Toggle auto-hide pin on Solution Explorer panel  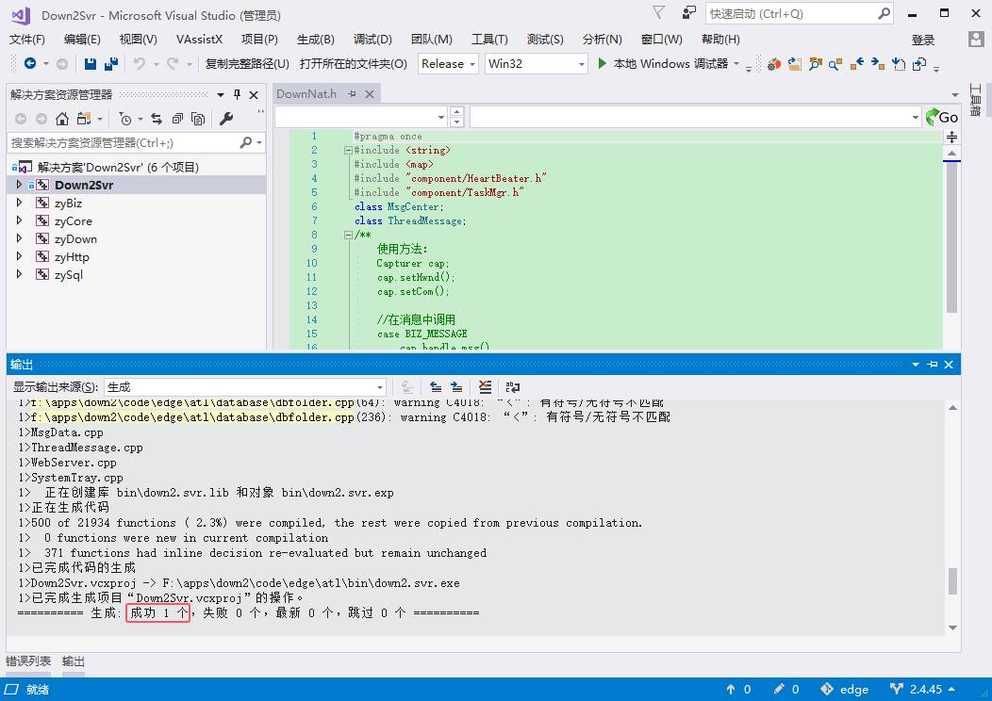pos(238,95)
